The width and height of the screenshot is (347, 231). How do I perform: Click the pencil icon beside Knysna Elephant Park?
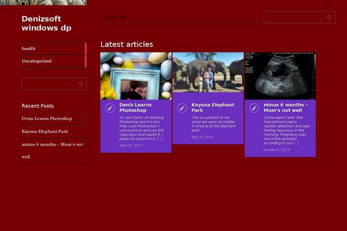[182, 108]
